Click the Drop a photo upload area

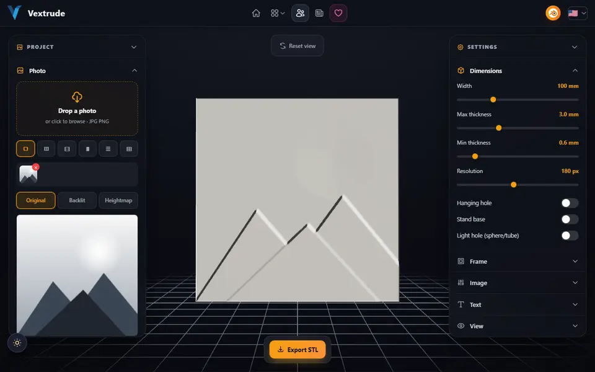coord(77,108)
